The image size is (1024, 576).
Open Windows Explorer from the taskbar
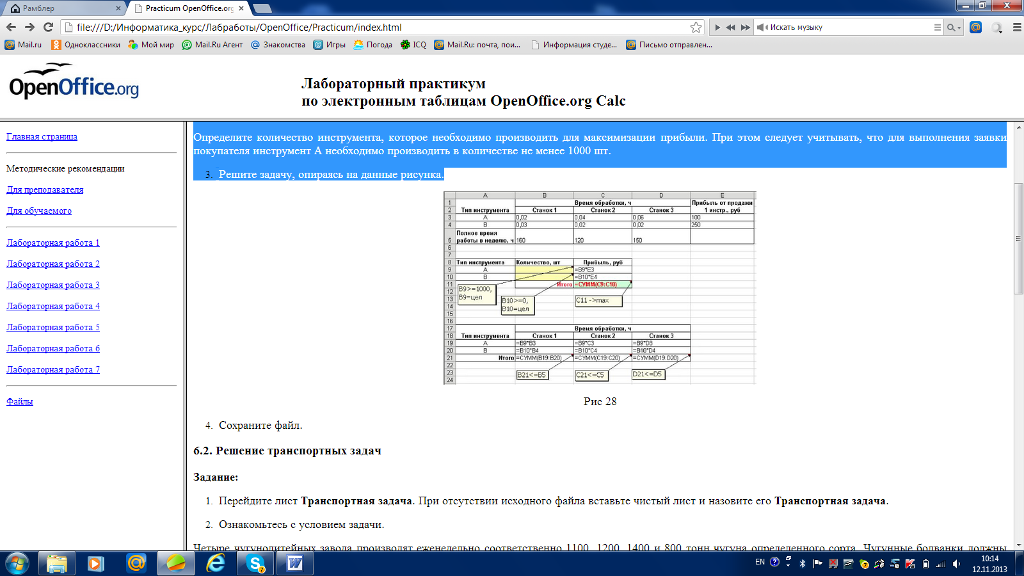57,564
